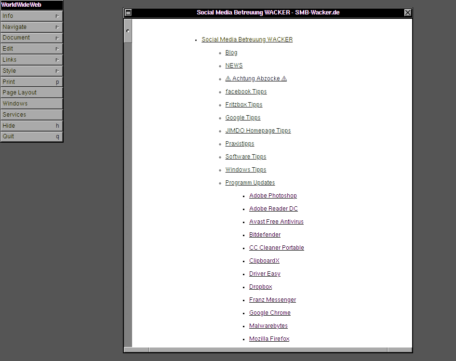This screenshot has width=456, height=361.
Task: Follow the facebook Tipps link
Action: pos(246,92)
